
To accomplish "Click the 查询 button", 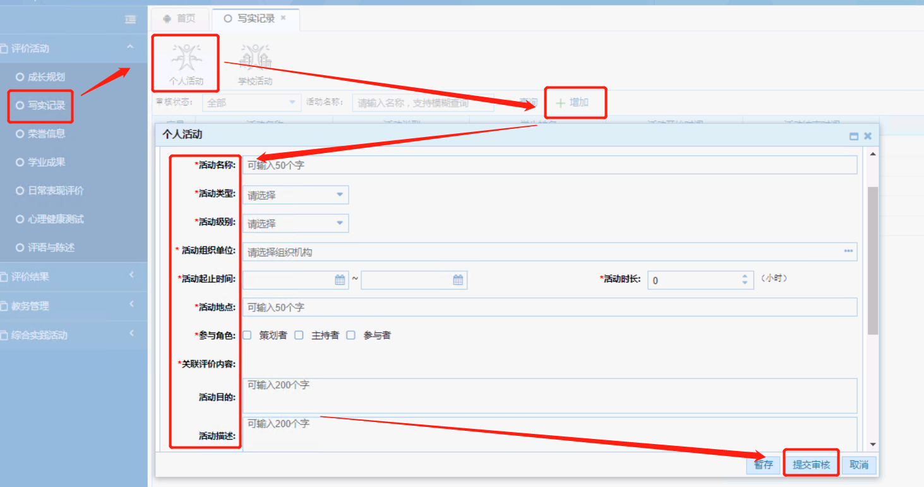I will [528, 102].
